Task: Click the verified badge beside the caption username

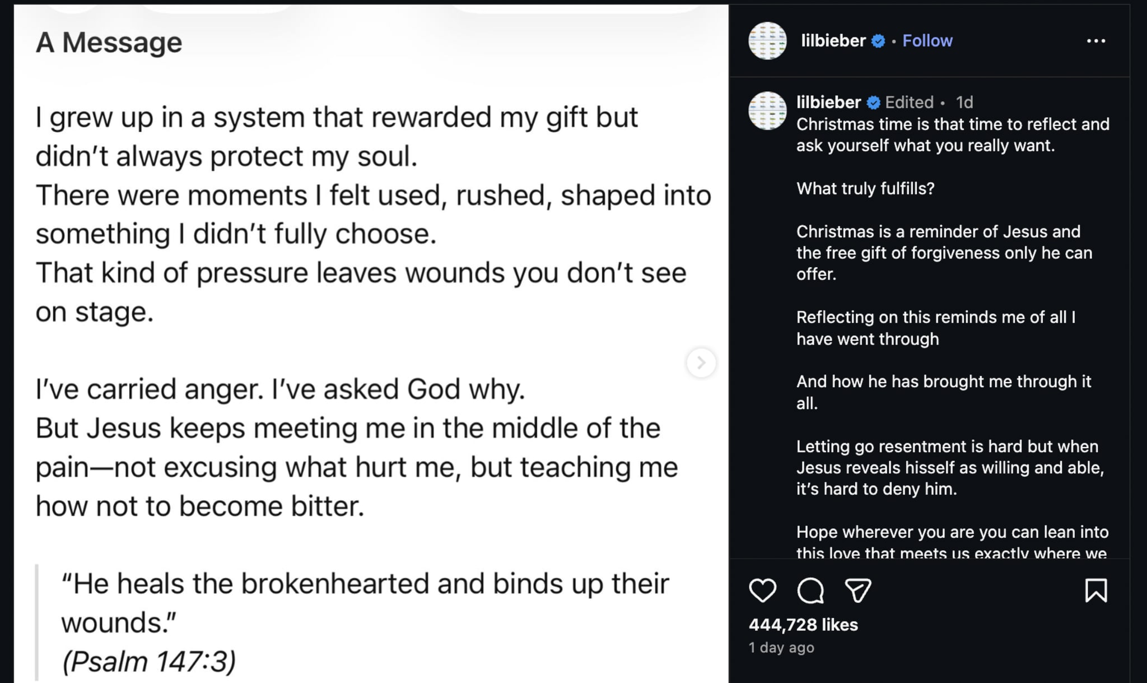Action: coord(874,102)
